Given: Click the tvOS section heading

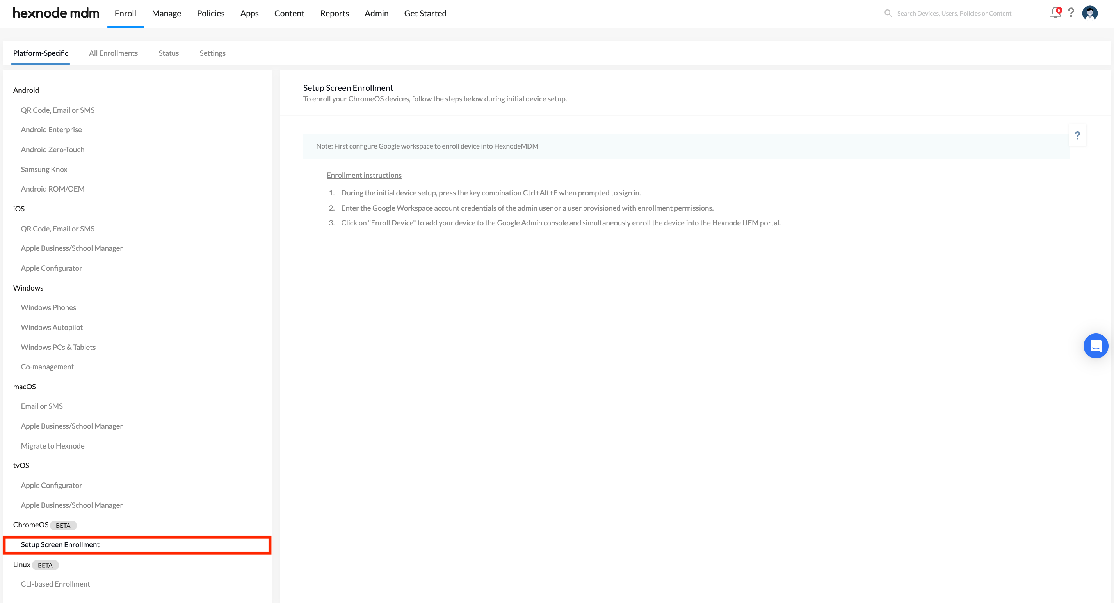Looking at the screenshot, I should (x=21, y=465).
